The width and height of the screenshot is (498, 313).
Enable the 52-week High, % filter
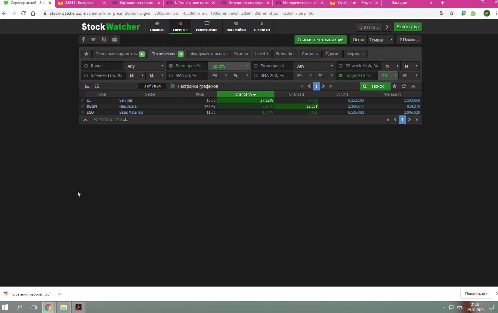[x=341, y=66]
